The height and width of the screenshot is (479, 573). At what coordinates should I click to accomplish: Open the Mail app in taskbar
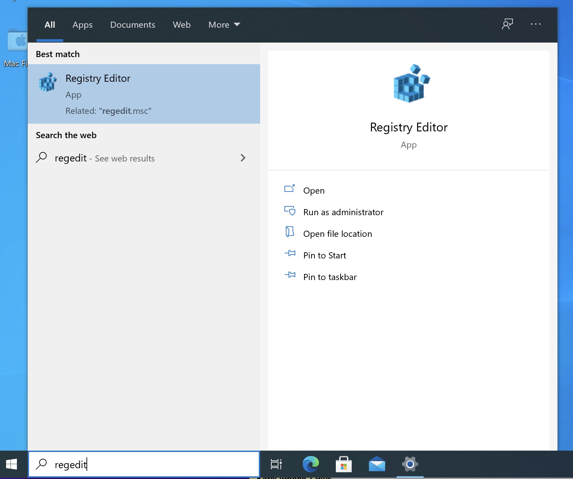377,464
